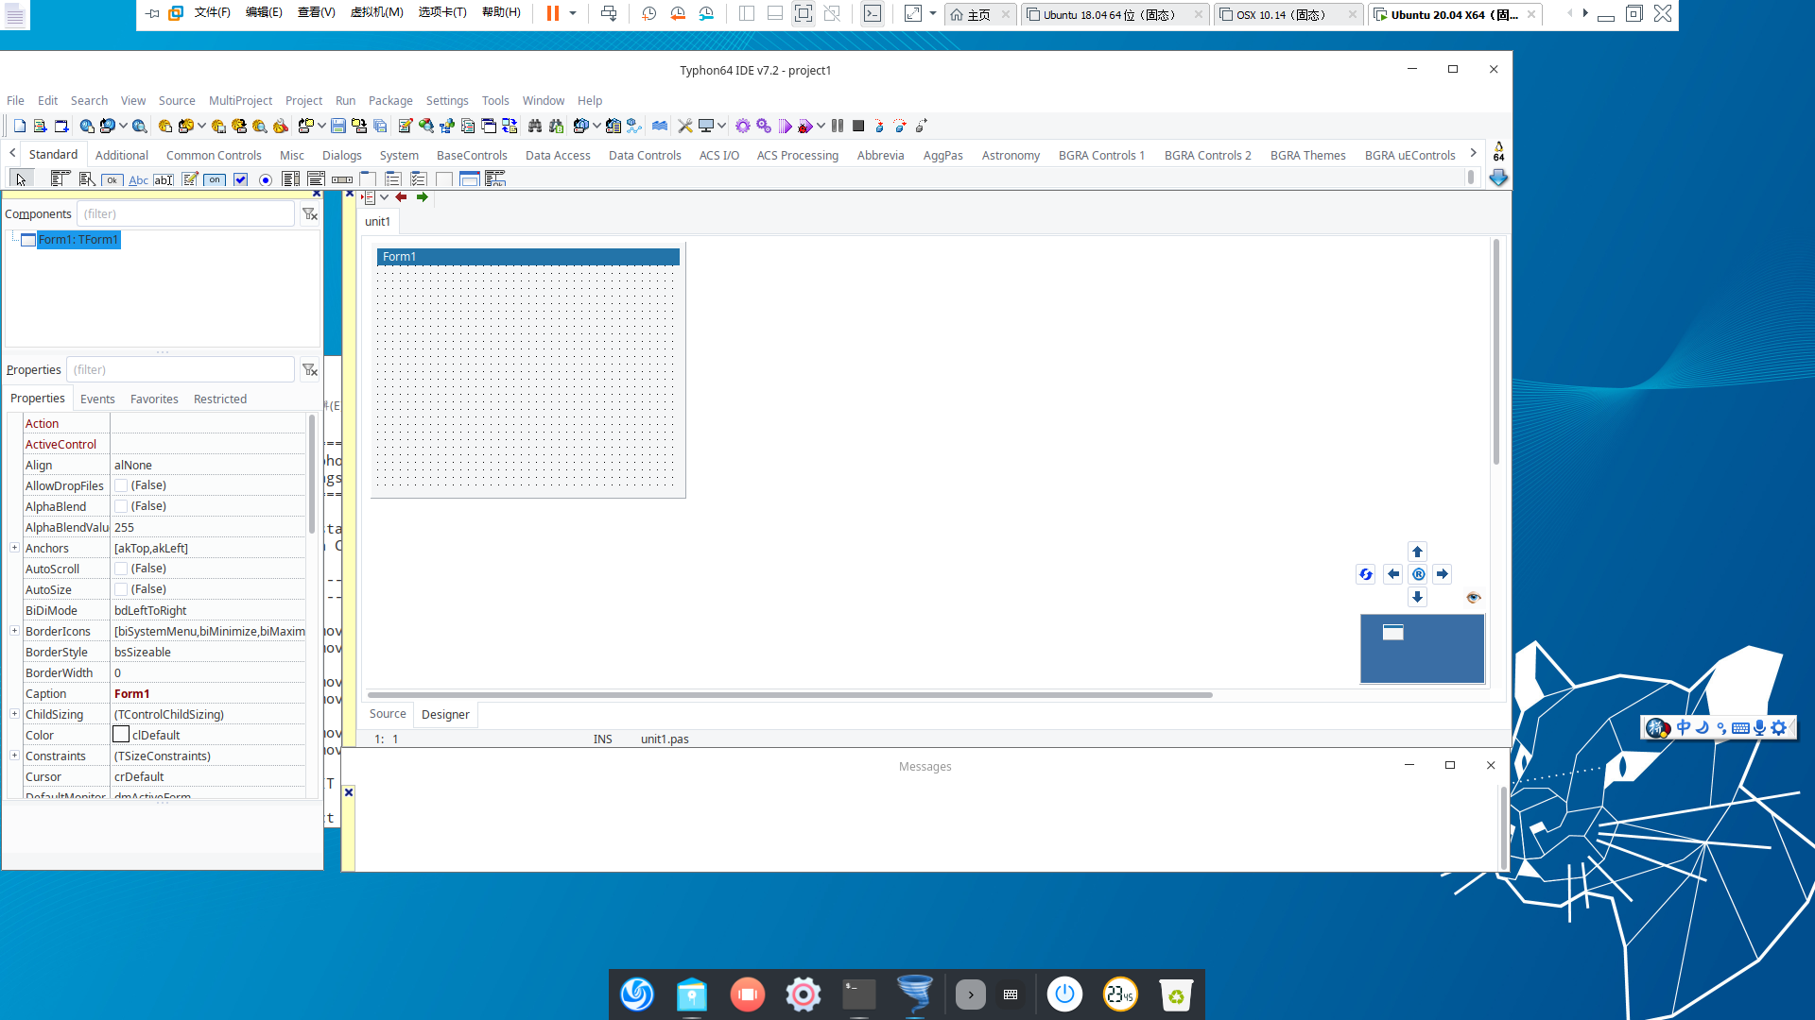Enable the AutoSize property checkbox
The width and height of the screenshot is (1815, 1020).
point(121,589)
